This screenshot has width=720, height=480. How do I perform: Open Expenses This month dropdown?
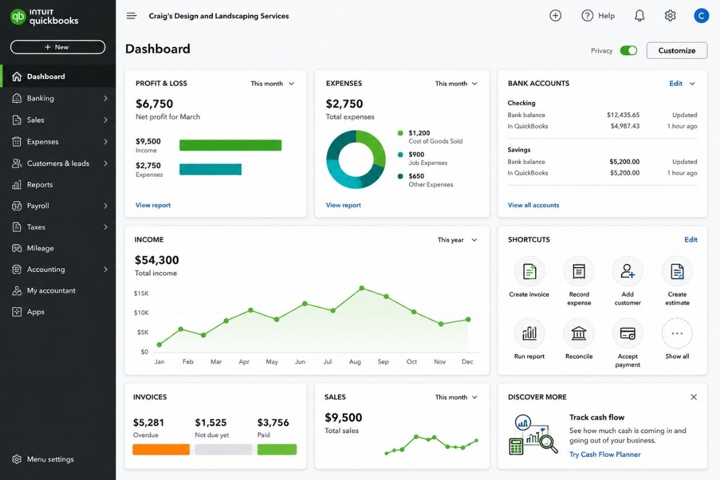(x=457, y=83)
